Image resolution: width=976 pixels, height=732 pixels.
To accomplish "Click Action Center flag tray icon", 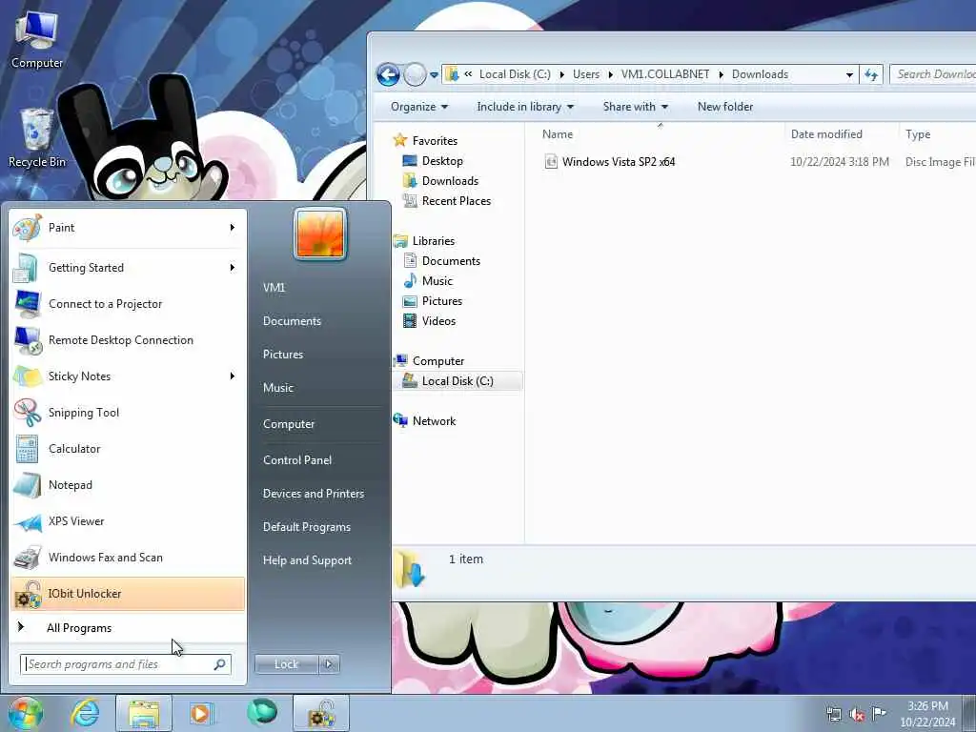I will point(879,713).
